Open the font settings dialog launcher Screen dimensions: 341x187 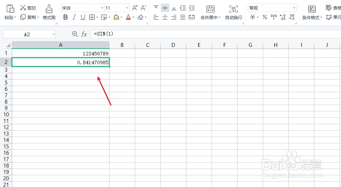tap(147, 23)
